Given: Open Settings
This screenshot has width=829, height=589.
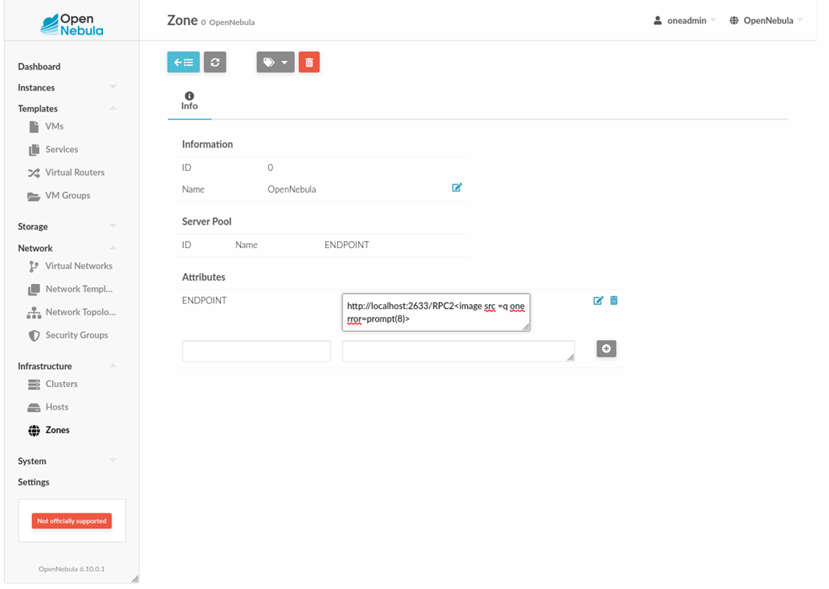Looking at the screenshot, I should (x=34, y=482).
